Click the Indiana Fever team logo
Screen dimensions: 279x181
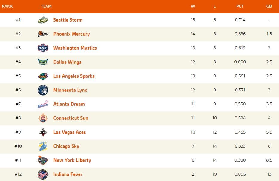click(43, 174)
